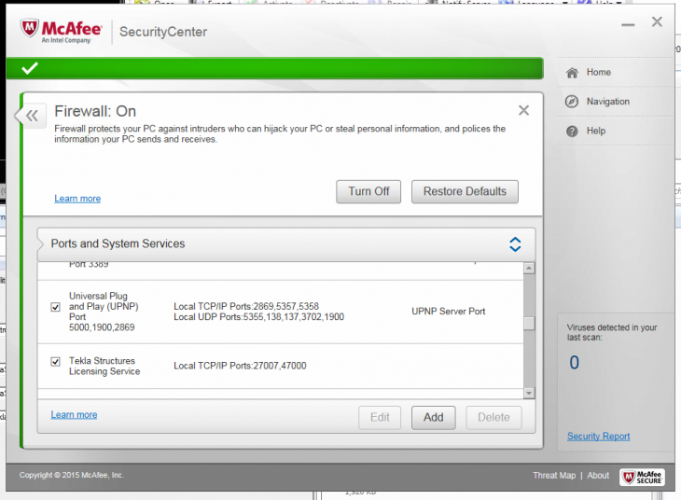
Task: Open Learn more link below ports list
Action: [74, 415]
